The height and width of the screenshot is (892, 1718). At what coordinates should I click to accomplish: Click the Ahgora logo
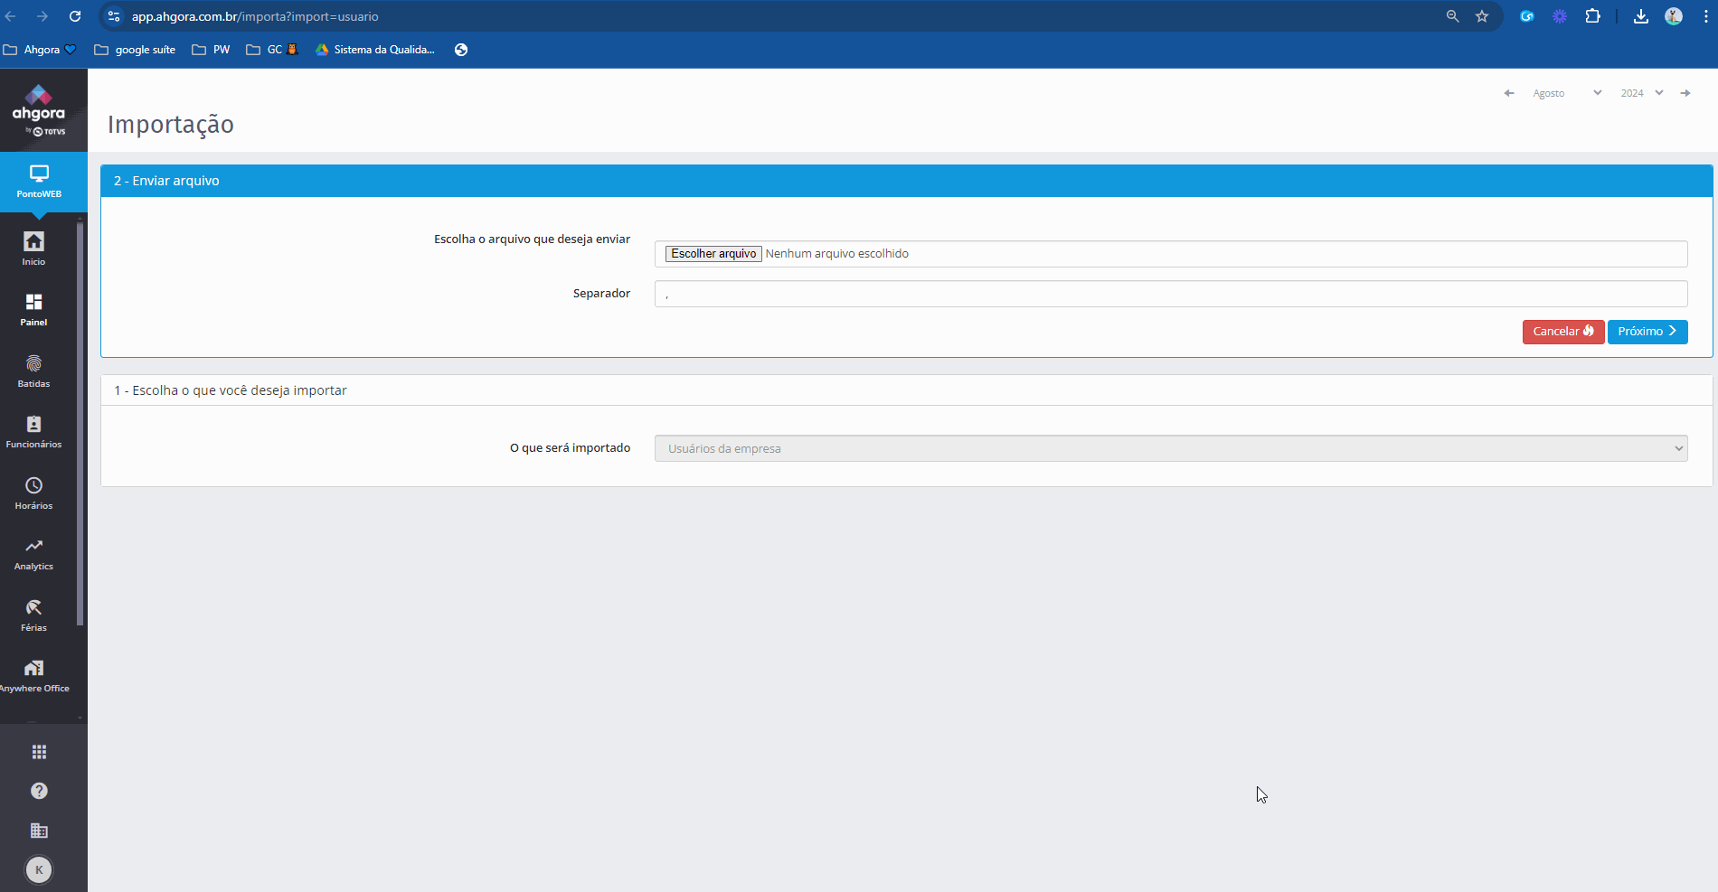click(39, 110)
